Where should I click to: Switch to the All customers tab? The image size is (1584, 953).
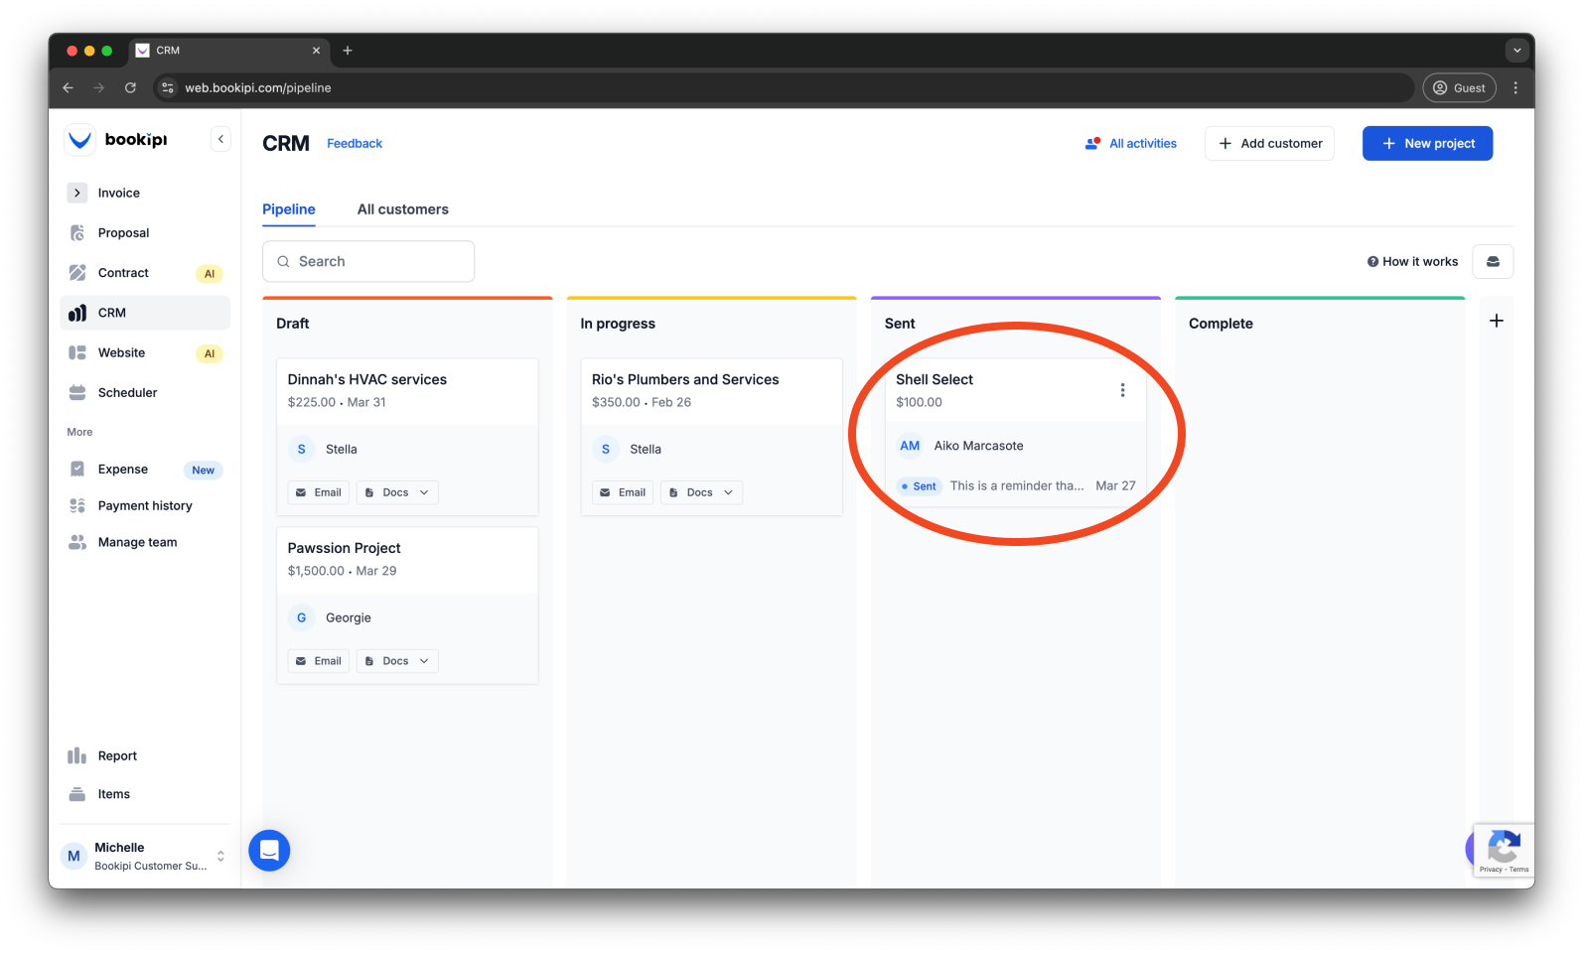click(x=403, y=209)
